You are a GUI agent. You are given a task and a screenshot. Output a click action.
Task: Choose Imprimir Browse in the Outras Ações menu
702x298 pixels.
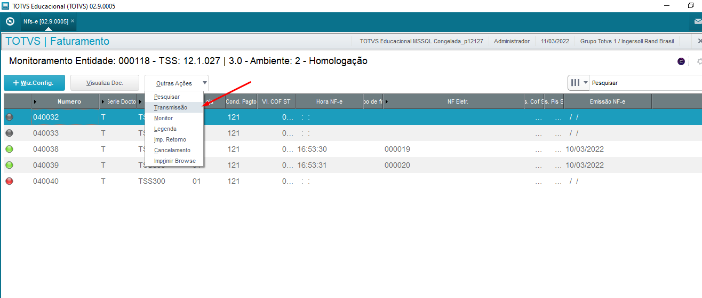pos(175,161)
